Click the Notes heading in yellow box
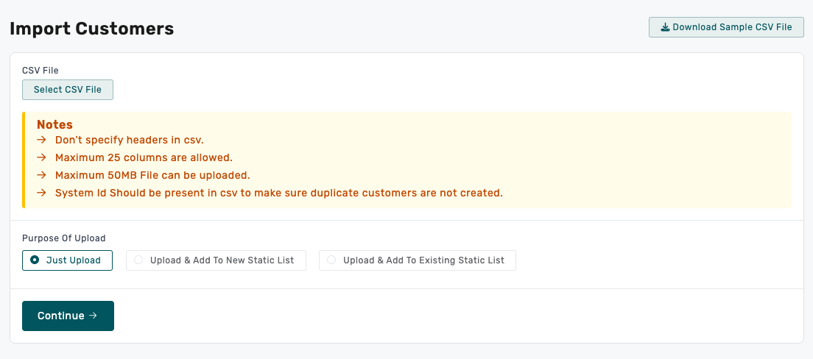The image size is (813, 359). pos(54,125)
